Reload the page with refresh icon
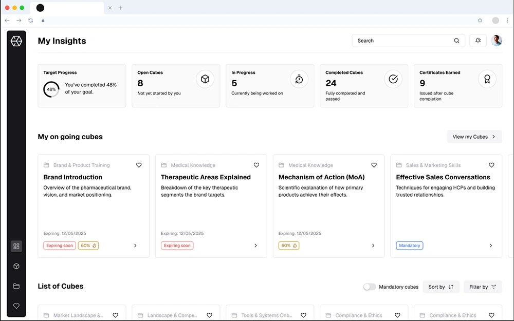This screenshot has height=321, width=514. pyautogui.click(x=30, y=21)
